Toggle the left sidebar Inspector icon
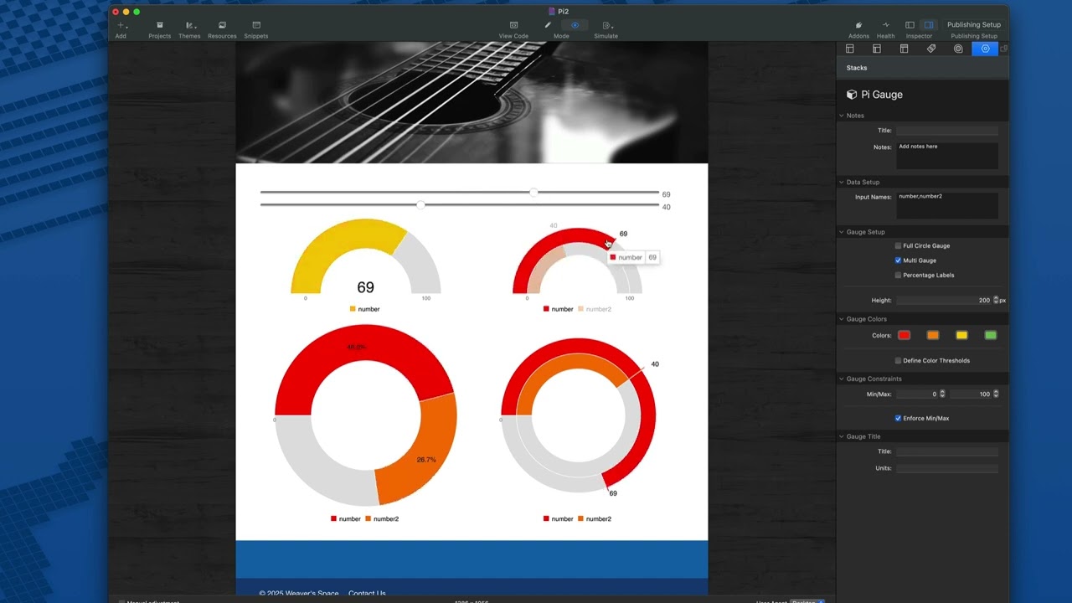Screen dimensions: 1072x603 (x=910, y=25)
